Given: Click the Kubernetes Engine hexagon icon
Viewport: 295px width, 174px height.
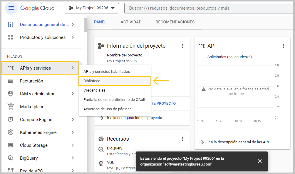Looking at the screenshot, I should pos(11,132).
